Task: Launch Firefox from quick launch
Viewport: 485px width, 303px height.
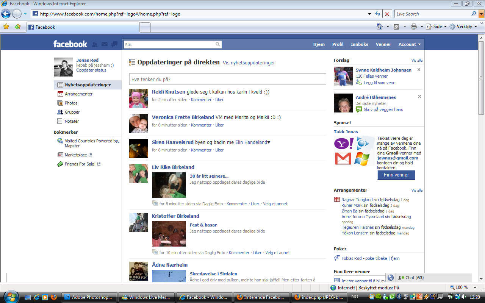Action: pyautogui.click(x=54, y=297)
